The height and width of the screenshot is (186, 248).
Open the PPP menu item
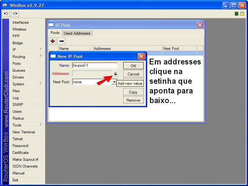coord(27,36)
